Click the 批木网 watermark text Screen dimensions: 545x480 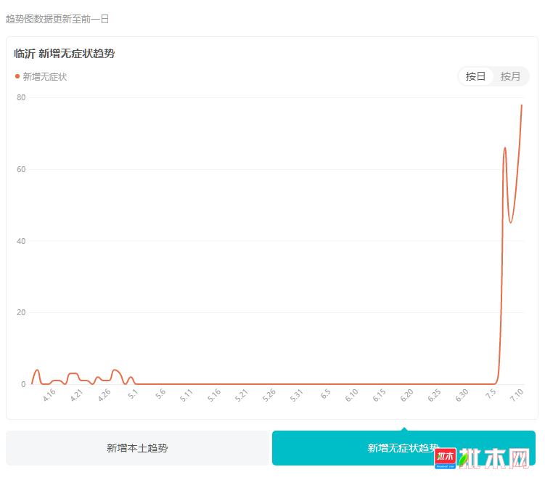tap(494, 458)
